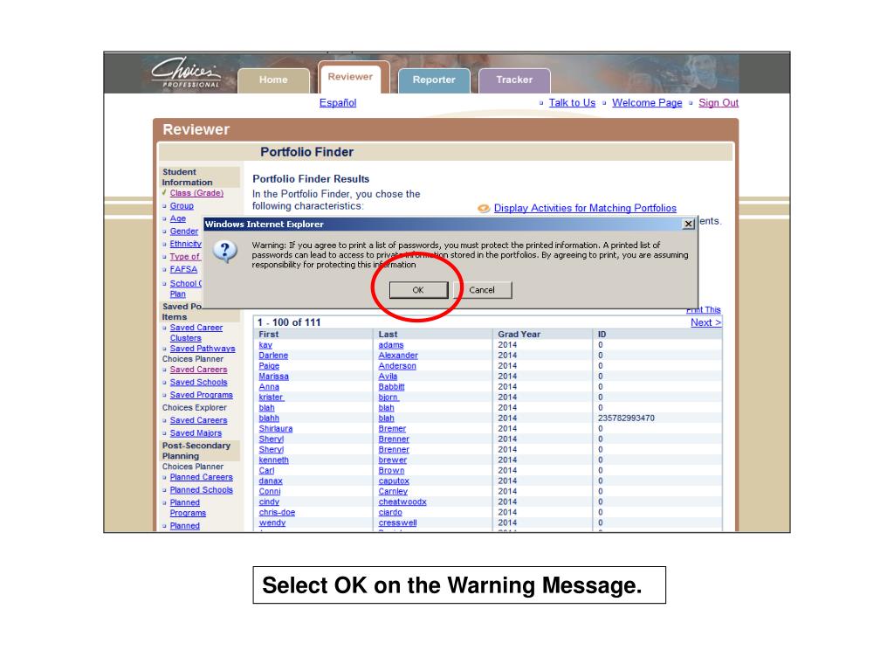Open last name cresswell link
The height and width of the screenshot is (671, 894).
[398, 522]
